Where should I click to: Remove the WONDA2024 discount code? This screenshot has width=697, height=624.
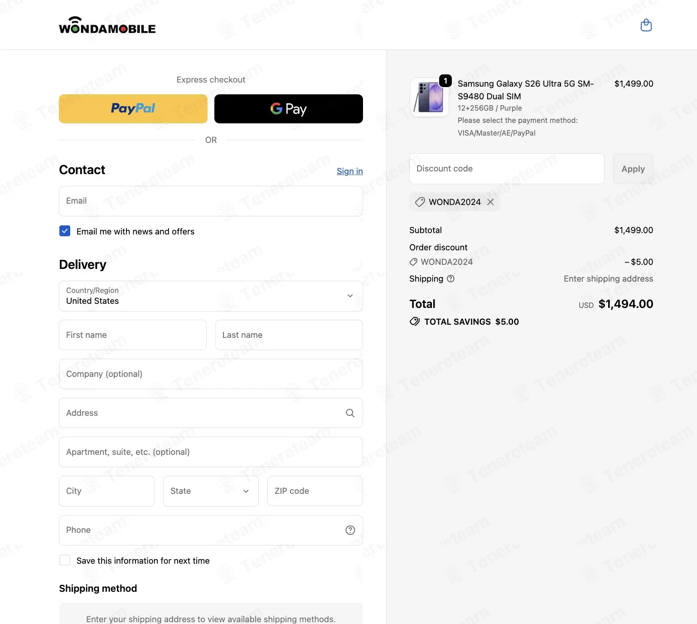[490, 202]
